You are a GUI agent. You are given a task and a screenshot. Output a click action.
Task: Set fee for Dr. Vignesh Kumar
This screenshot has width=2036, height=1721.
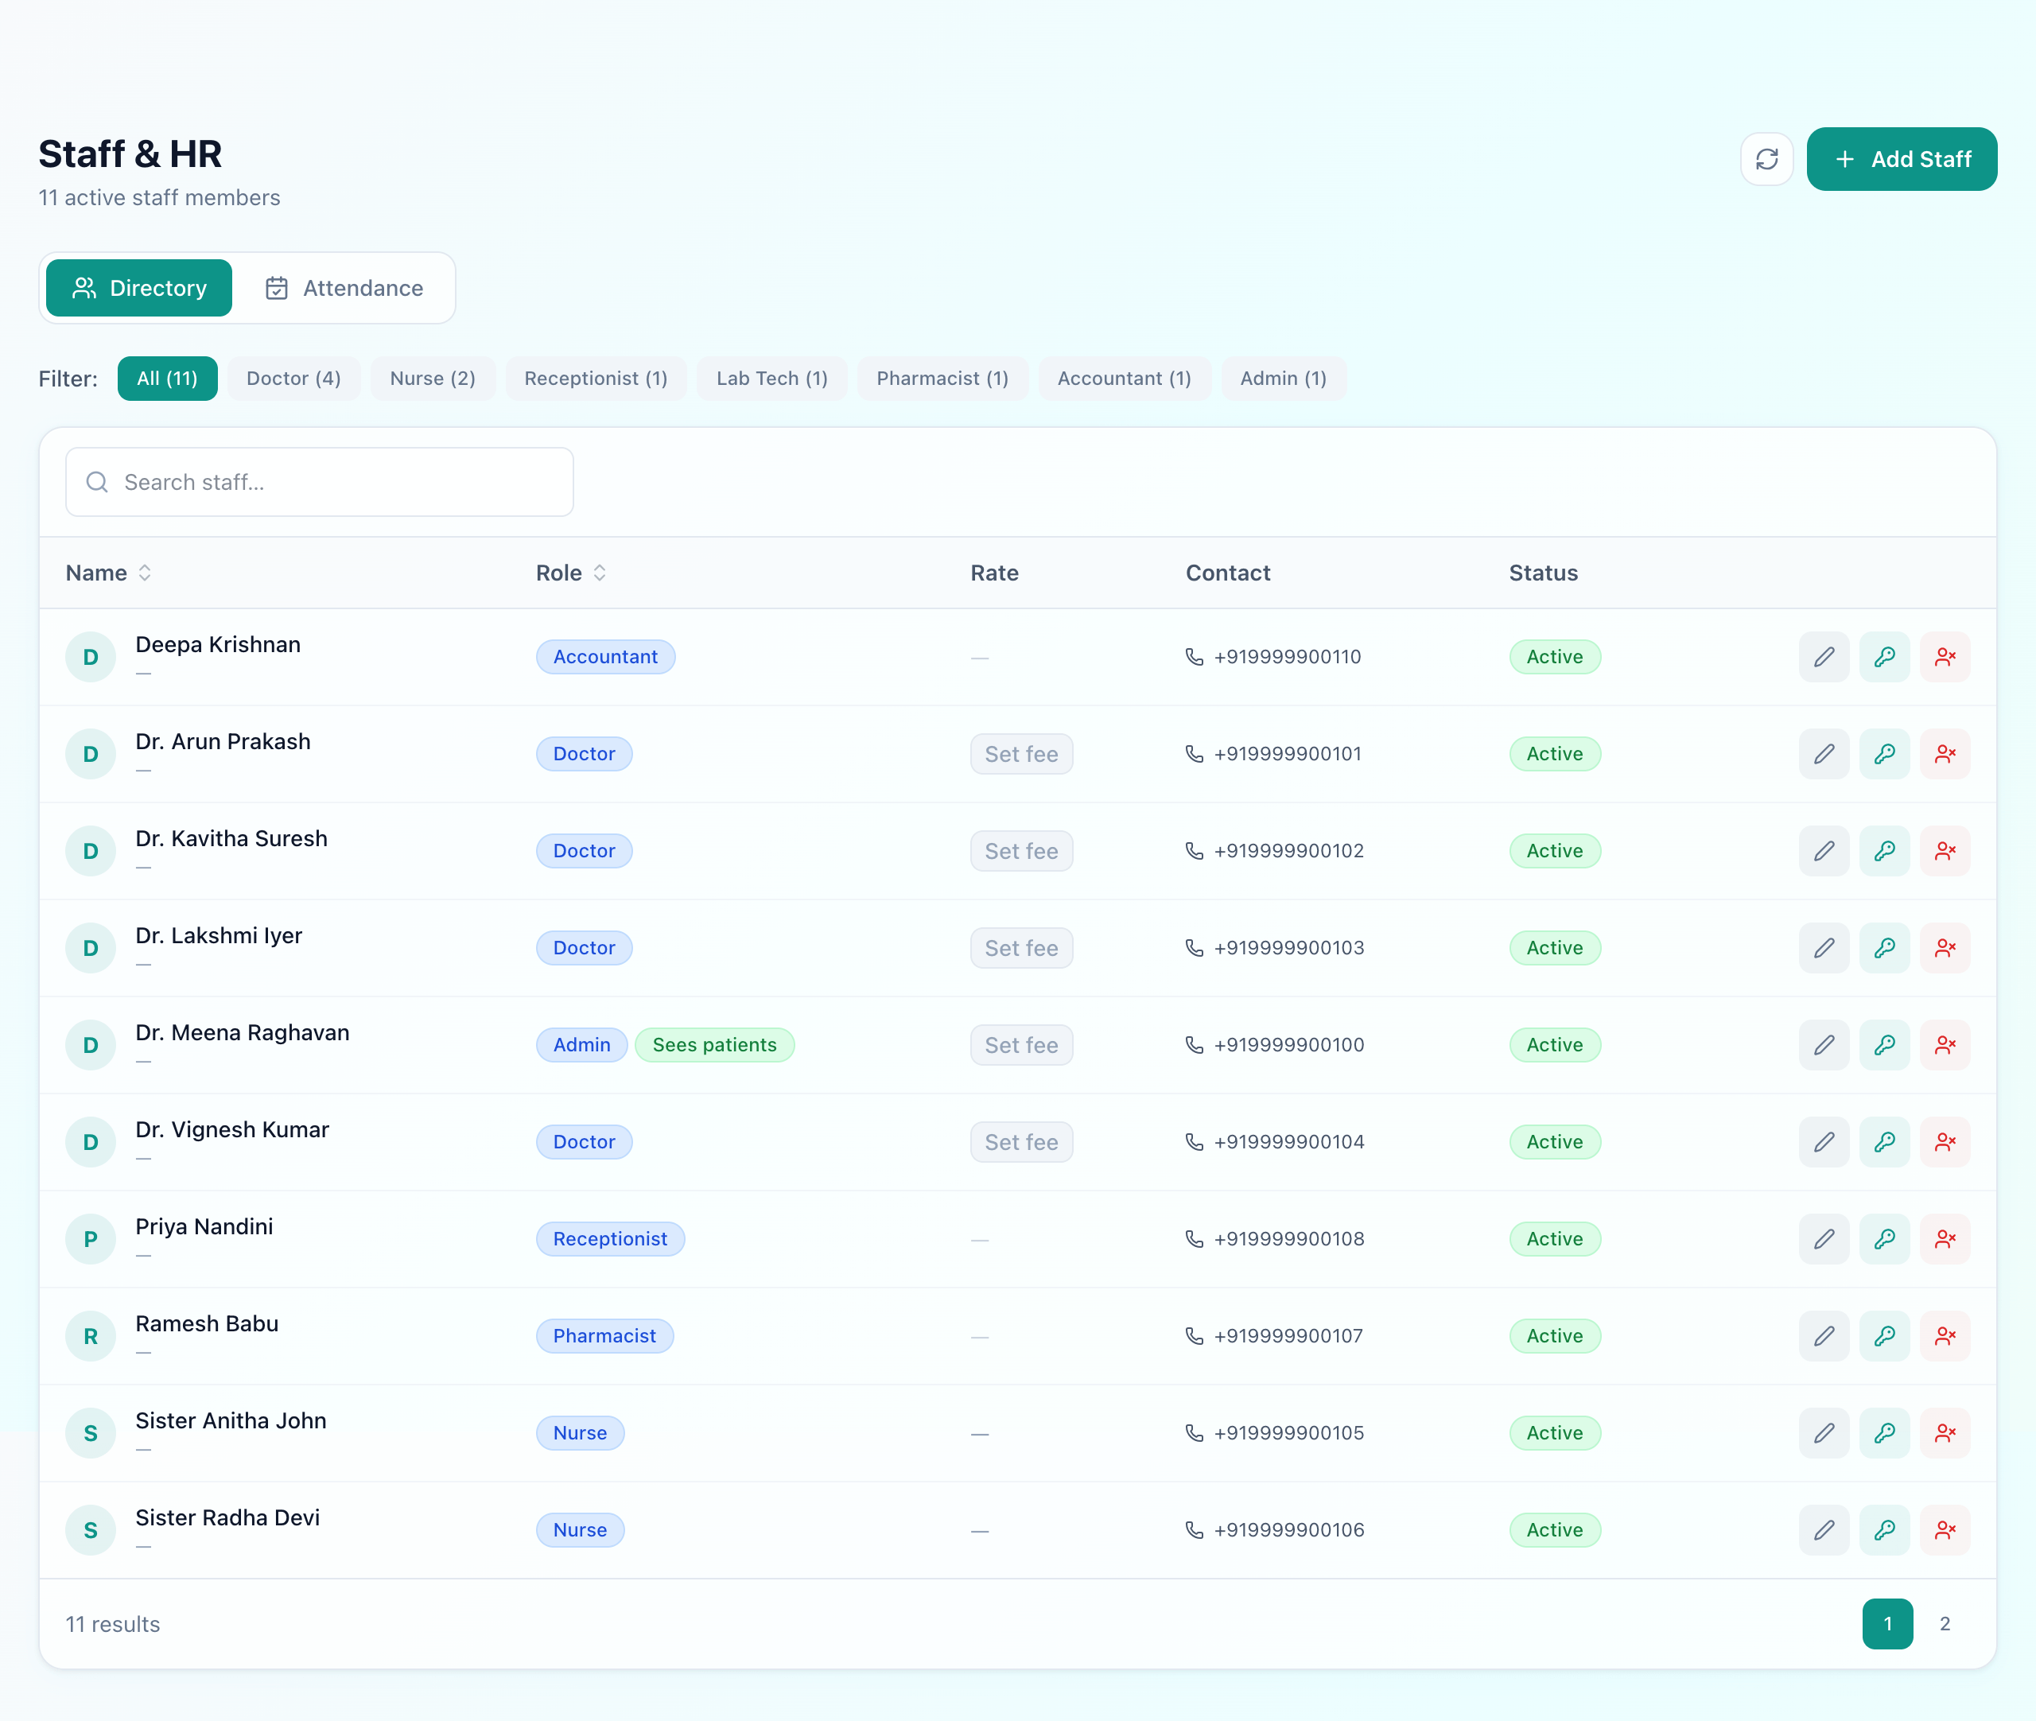coord(1020,1141)
